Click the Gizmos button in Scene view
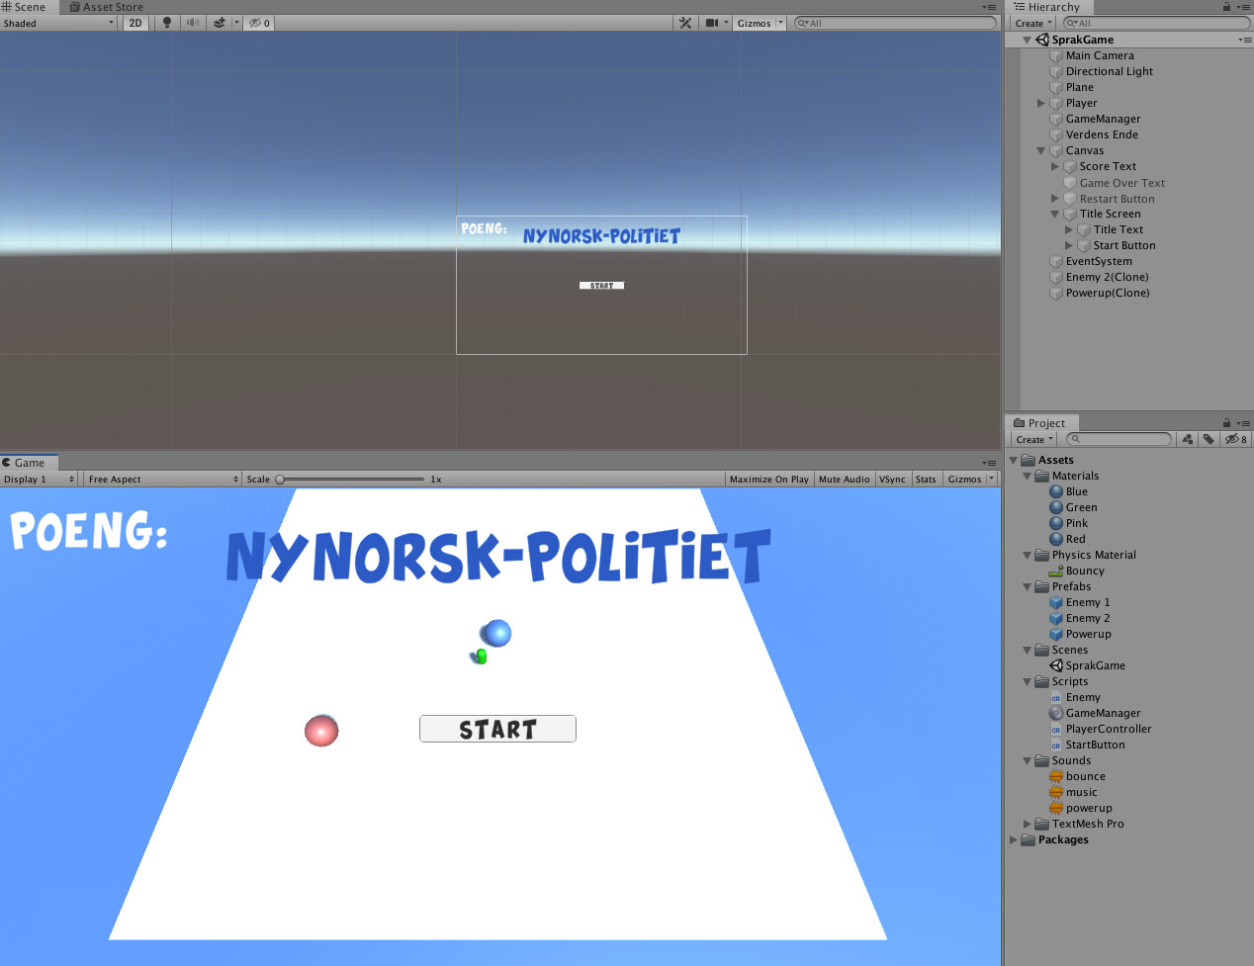1254x966 pixels. coord(756,23)
